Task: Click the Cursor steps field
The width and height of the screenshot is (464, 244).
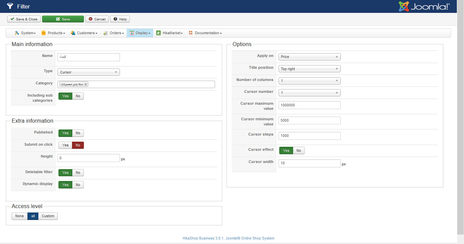Action: 309,136
